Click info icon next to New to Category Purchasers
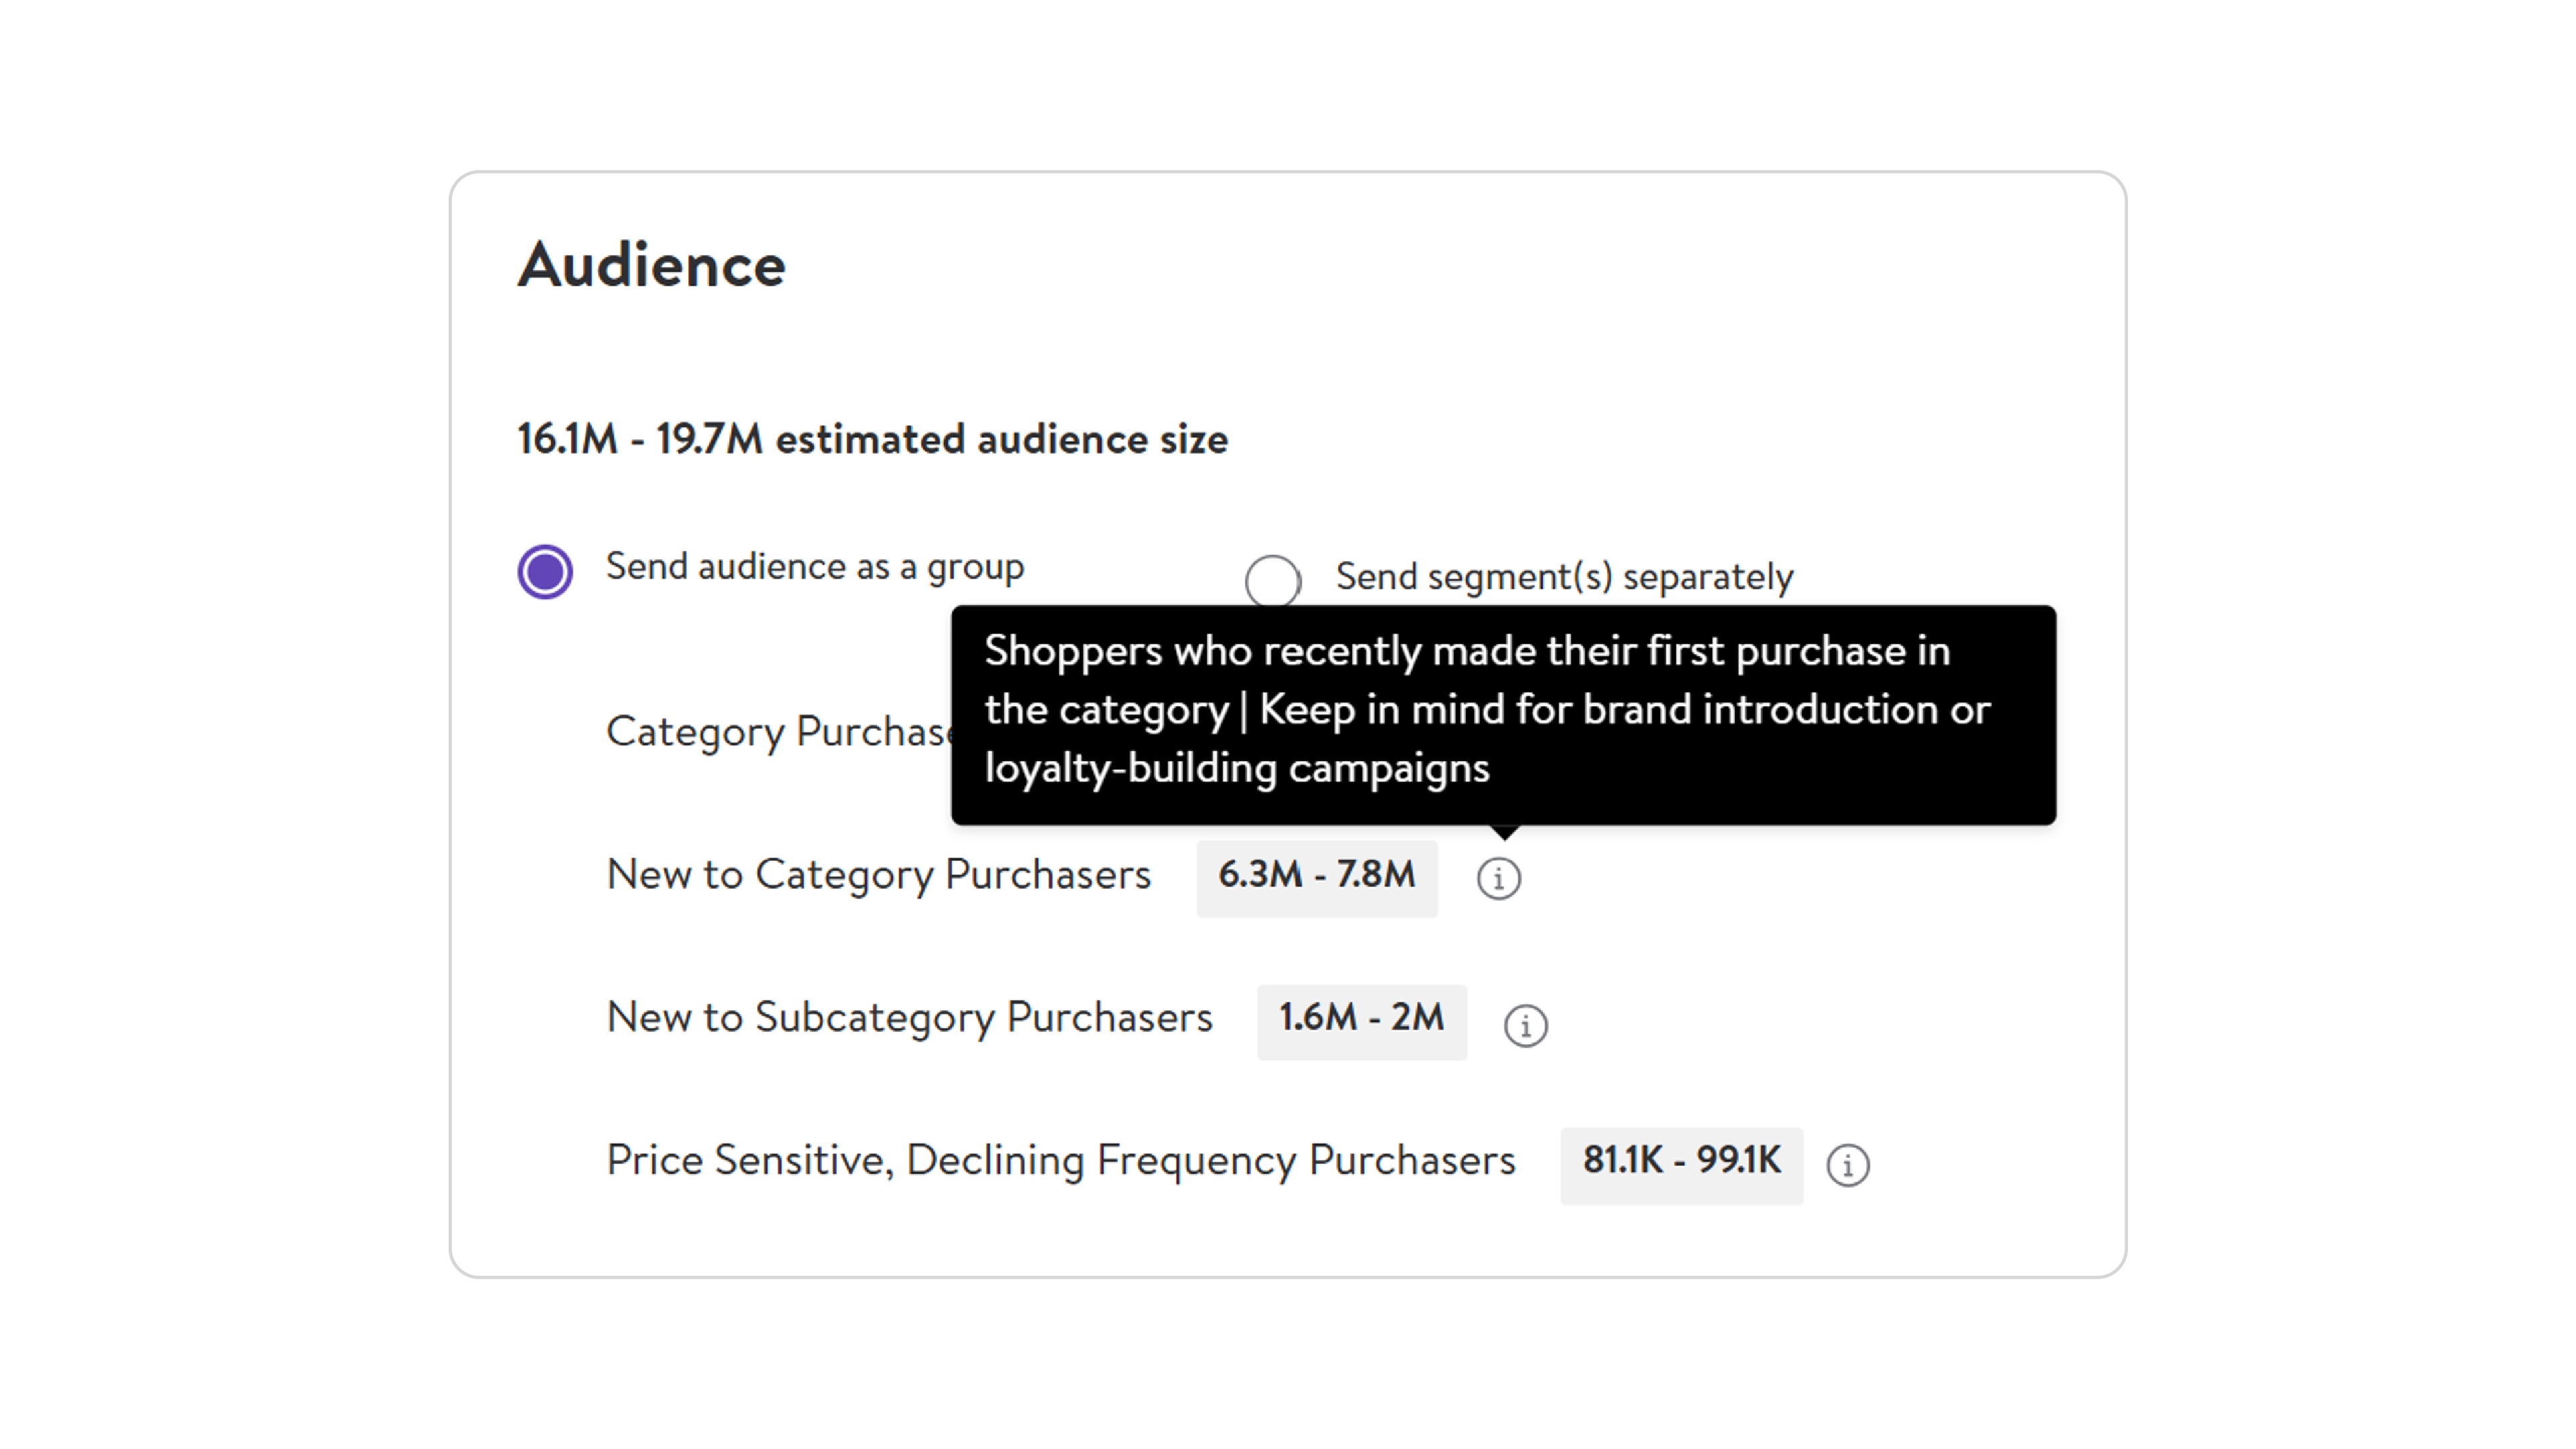The image size is (2576, 1449). [x=1498, y=878]
